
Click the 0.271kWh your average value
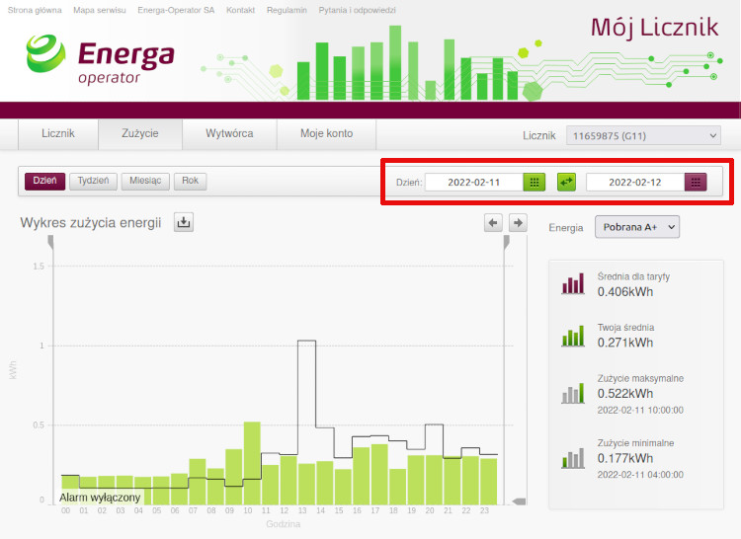click(x=625, y=343)
